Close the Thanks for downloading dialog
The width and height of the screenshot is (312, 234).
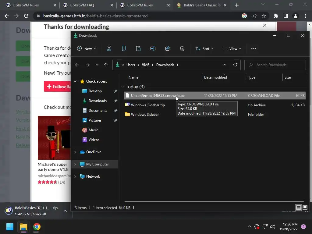click(265, 25)
